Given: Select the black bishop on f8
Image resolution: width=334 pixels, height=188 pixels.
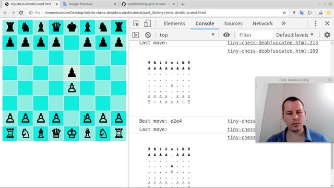Looking at the screenshot, I should 87,27.
